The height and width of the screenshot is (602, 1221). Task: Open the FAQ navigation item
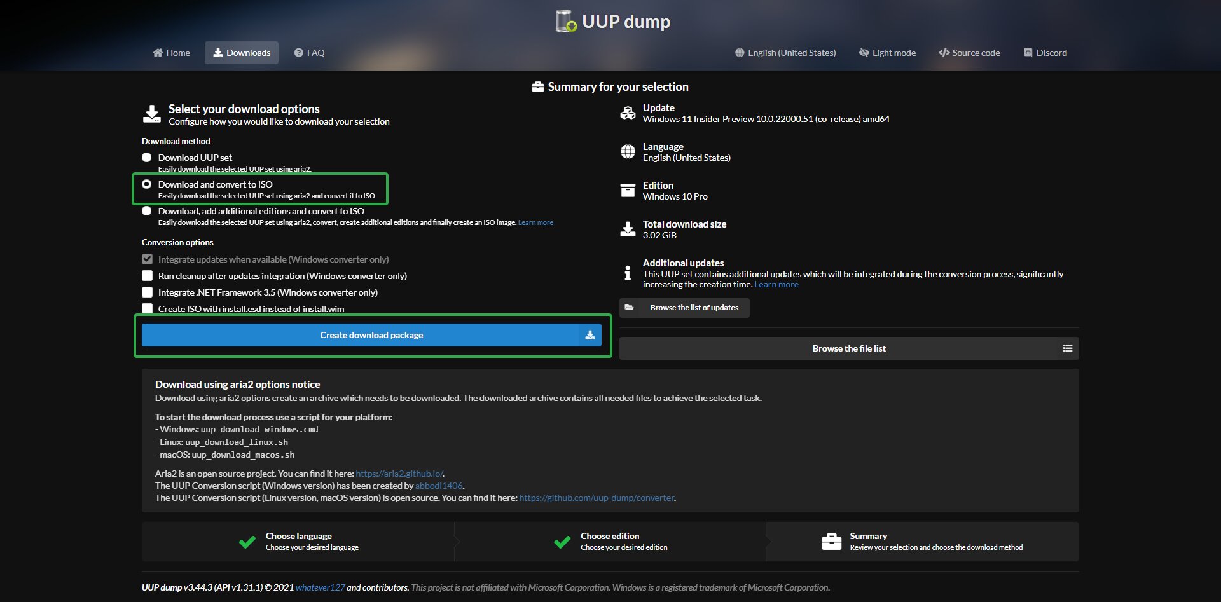pos(310,53)
